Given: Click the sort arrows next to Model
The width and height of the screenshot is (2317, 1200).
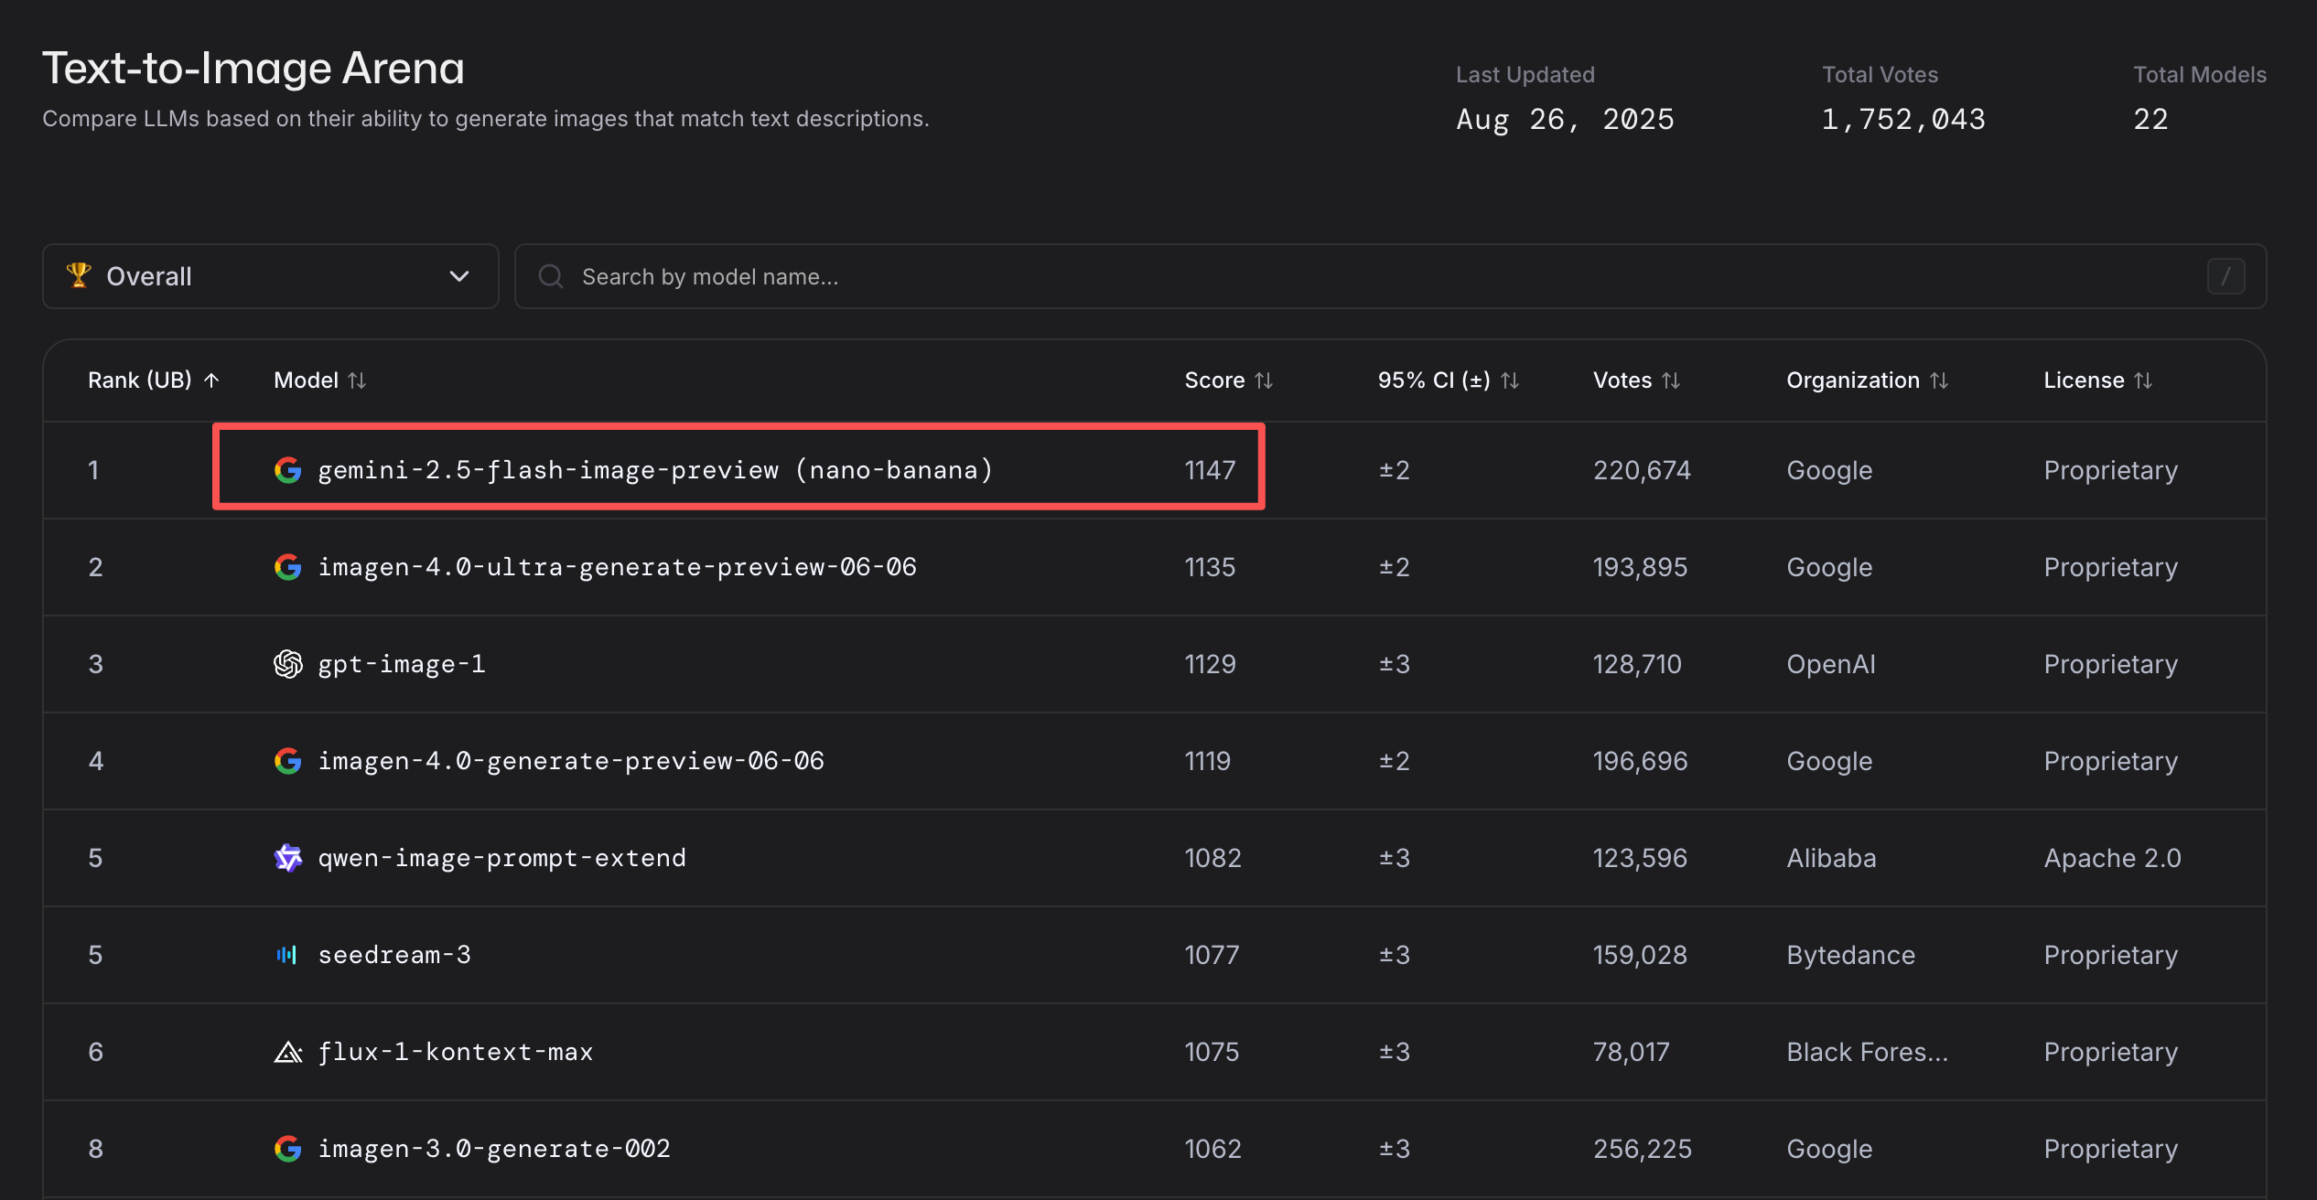Looking at the screenshot, I should pyautogui.click(x=357, y=380).
